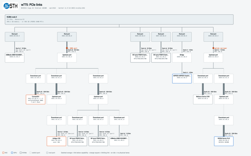Select the ConnectX-8 NIC node
Viewport: 251px width, 156px height.
coord(35,99)
